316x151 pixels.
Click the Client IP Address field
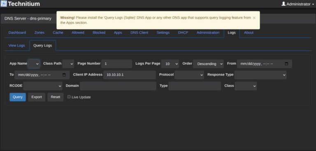[x=130, y=75]
